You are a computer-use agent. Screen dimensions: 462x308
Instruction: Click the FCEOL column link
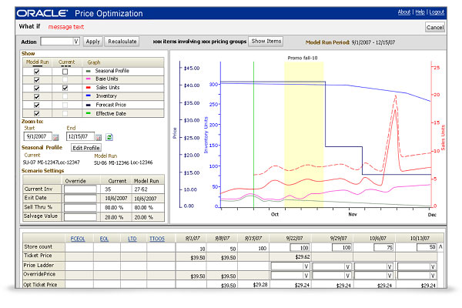[x=78, y=239]
